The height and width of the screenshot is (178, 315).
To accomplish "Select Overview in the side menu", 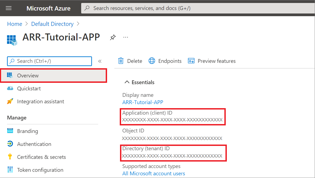I will tap(54, 76).
